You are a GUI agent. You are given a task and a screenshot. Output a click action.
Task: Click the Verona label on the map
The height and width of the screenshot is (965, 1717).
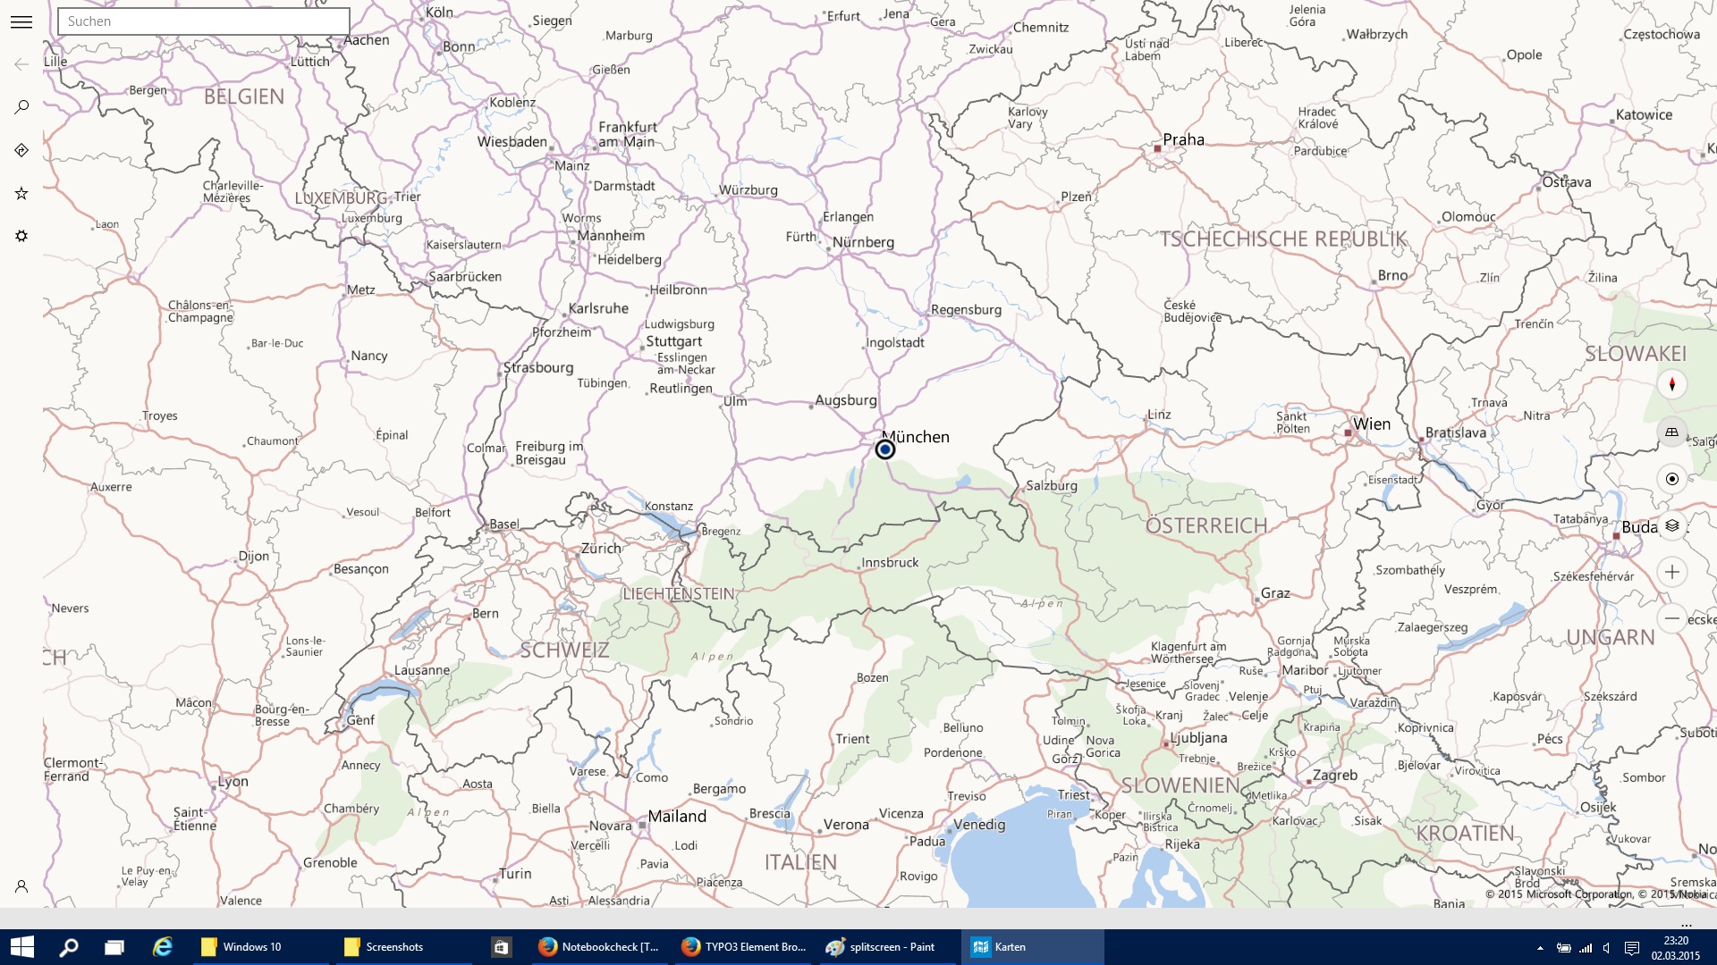point(846,825)
